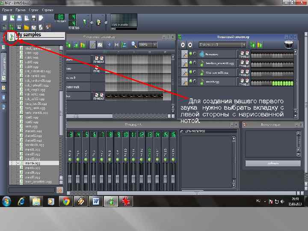Stop playback in Beat+Bassline Editor

[x=190, y=45]
